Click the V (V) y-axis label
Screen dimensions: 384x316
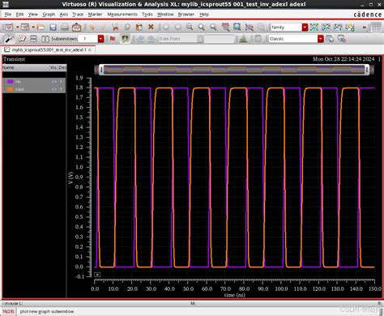click(70, 177)
